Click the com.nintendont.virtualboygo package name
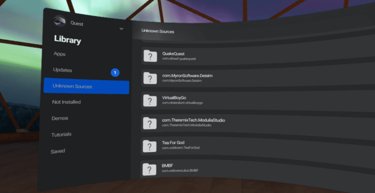The width and height of the screenshot is (375, 193). pyautogui.click(x=182, y=103)
